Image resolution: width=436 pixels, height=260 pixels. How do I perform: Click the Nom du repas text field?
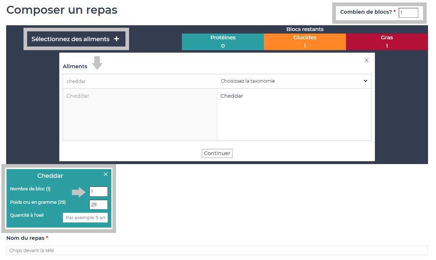click(217, 250)
